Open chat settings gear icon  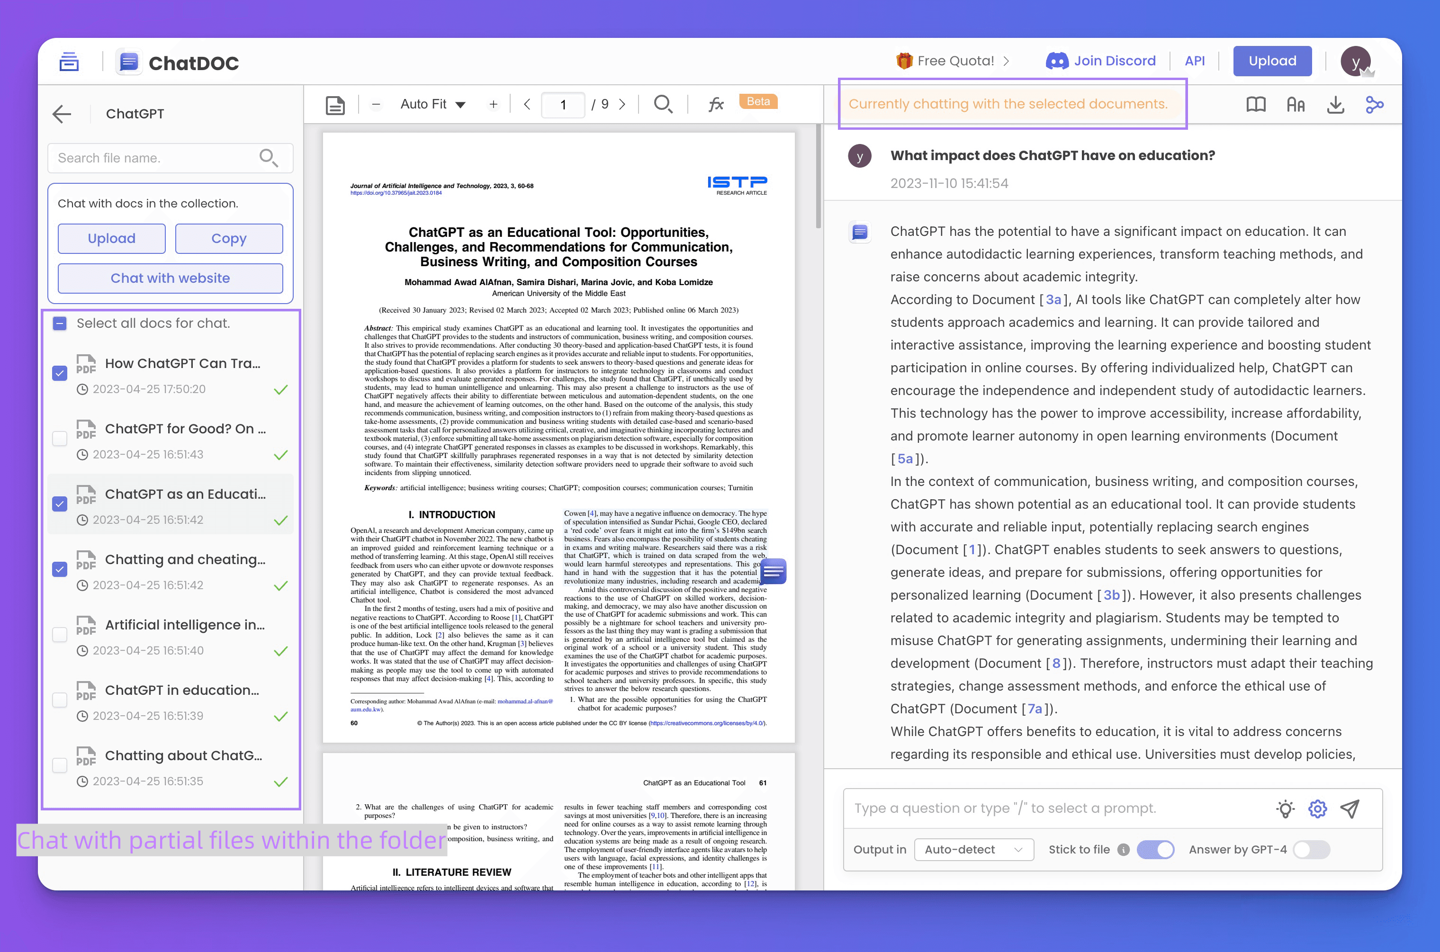pyautogui.click(x=1317, y=808)
